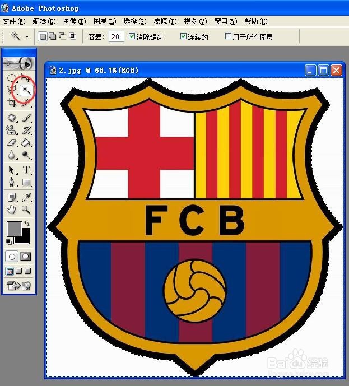
Task: Select the Notes tool
Action: coord(11,197)
